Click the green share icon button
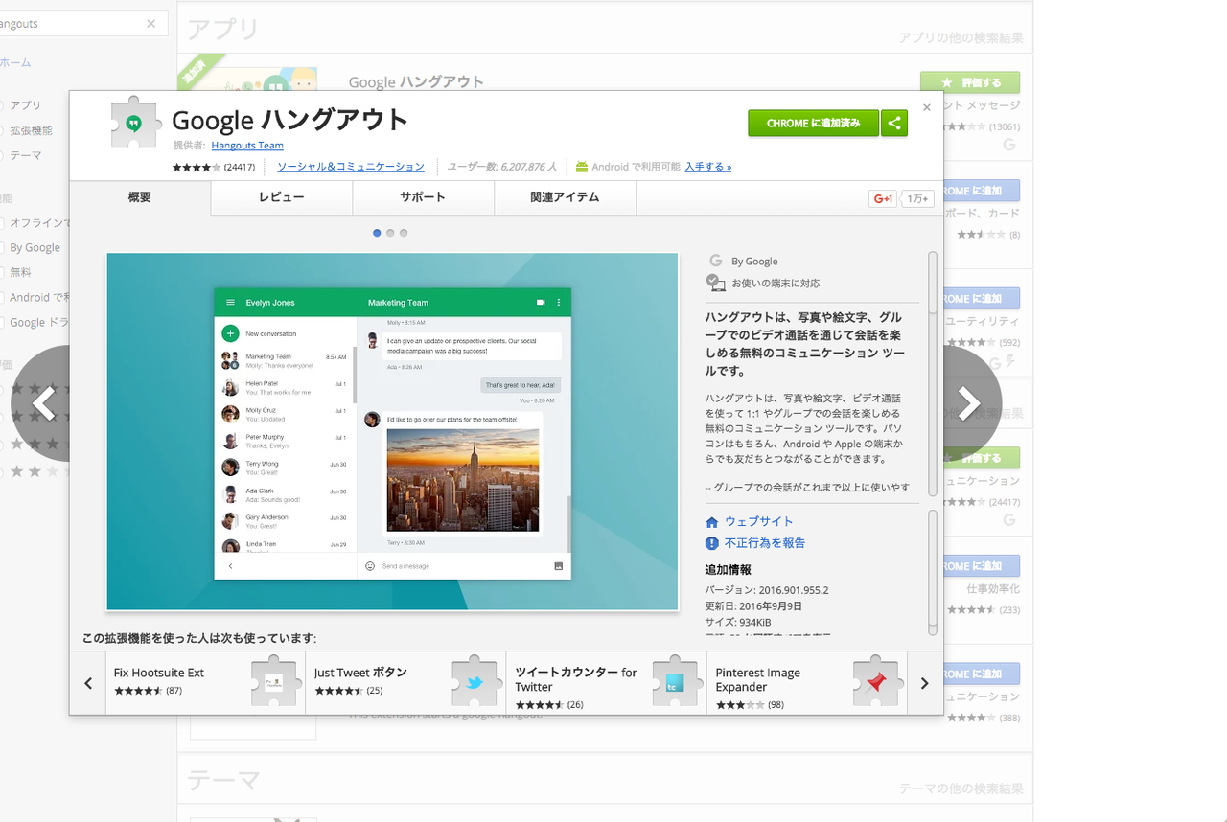Image resolution: width=1227 pixels, height=822 pixels. tap(894, 123)
